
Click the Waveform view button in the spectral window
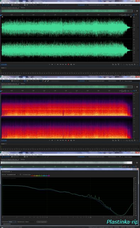(6, 81)
